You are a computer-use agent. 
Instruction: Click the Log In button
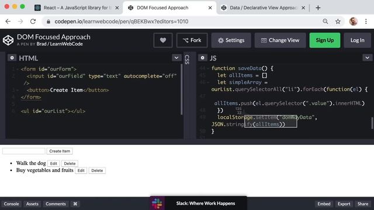(357, 40)
